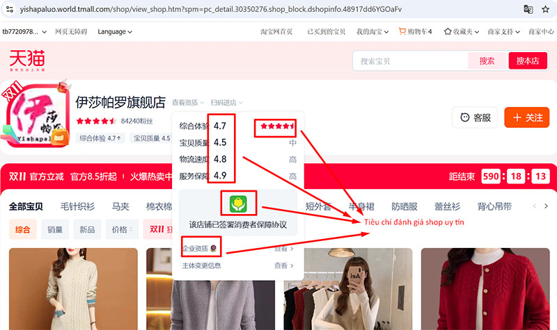Open the shopping cart 购物车
Screen dimensions: 557x330
(x=415, y=31)
